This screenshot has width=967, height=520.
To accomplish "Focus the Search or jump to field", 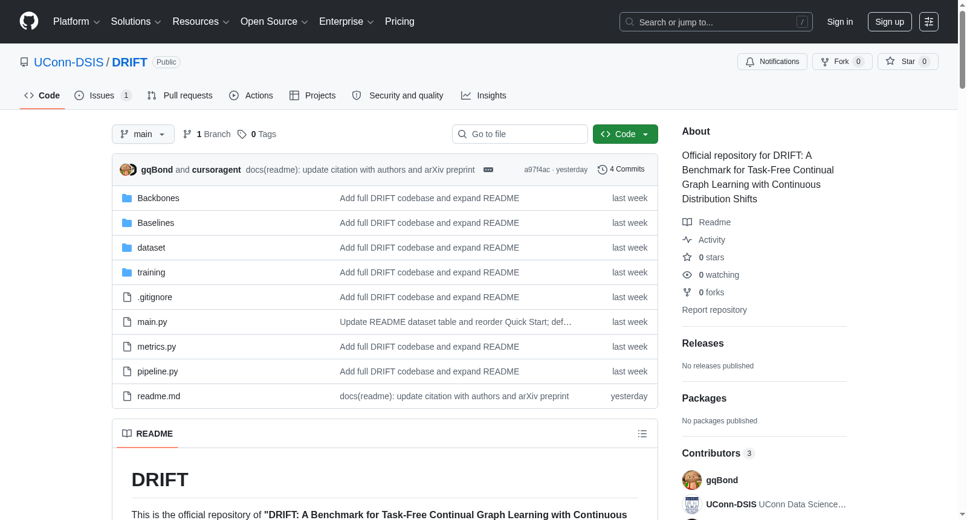I will pyautogui.click(x=716, y=22).
